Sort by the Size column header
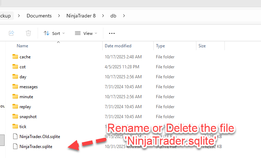The image size is (261, 158). point(202,46)
